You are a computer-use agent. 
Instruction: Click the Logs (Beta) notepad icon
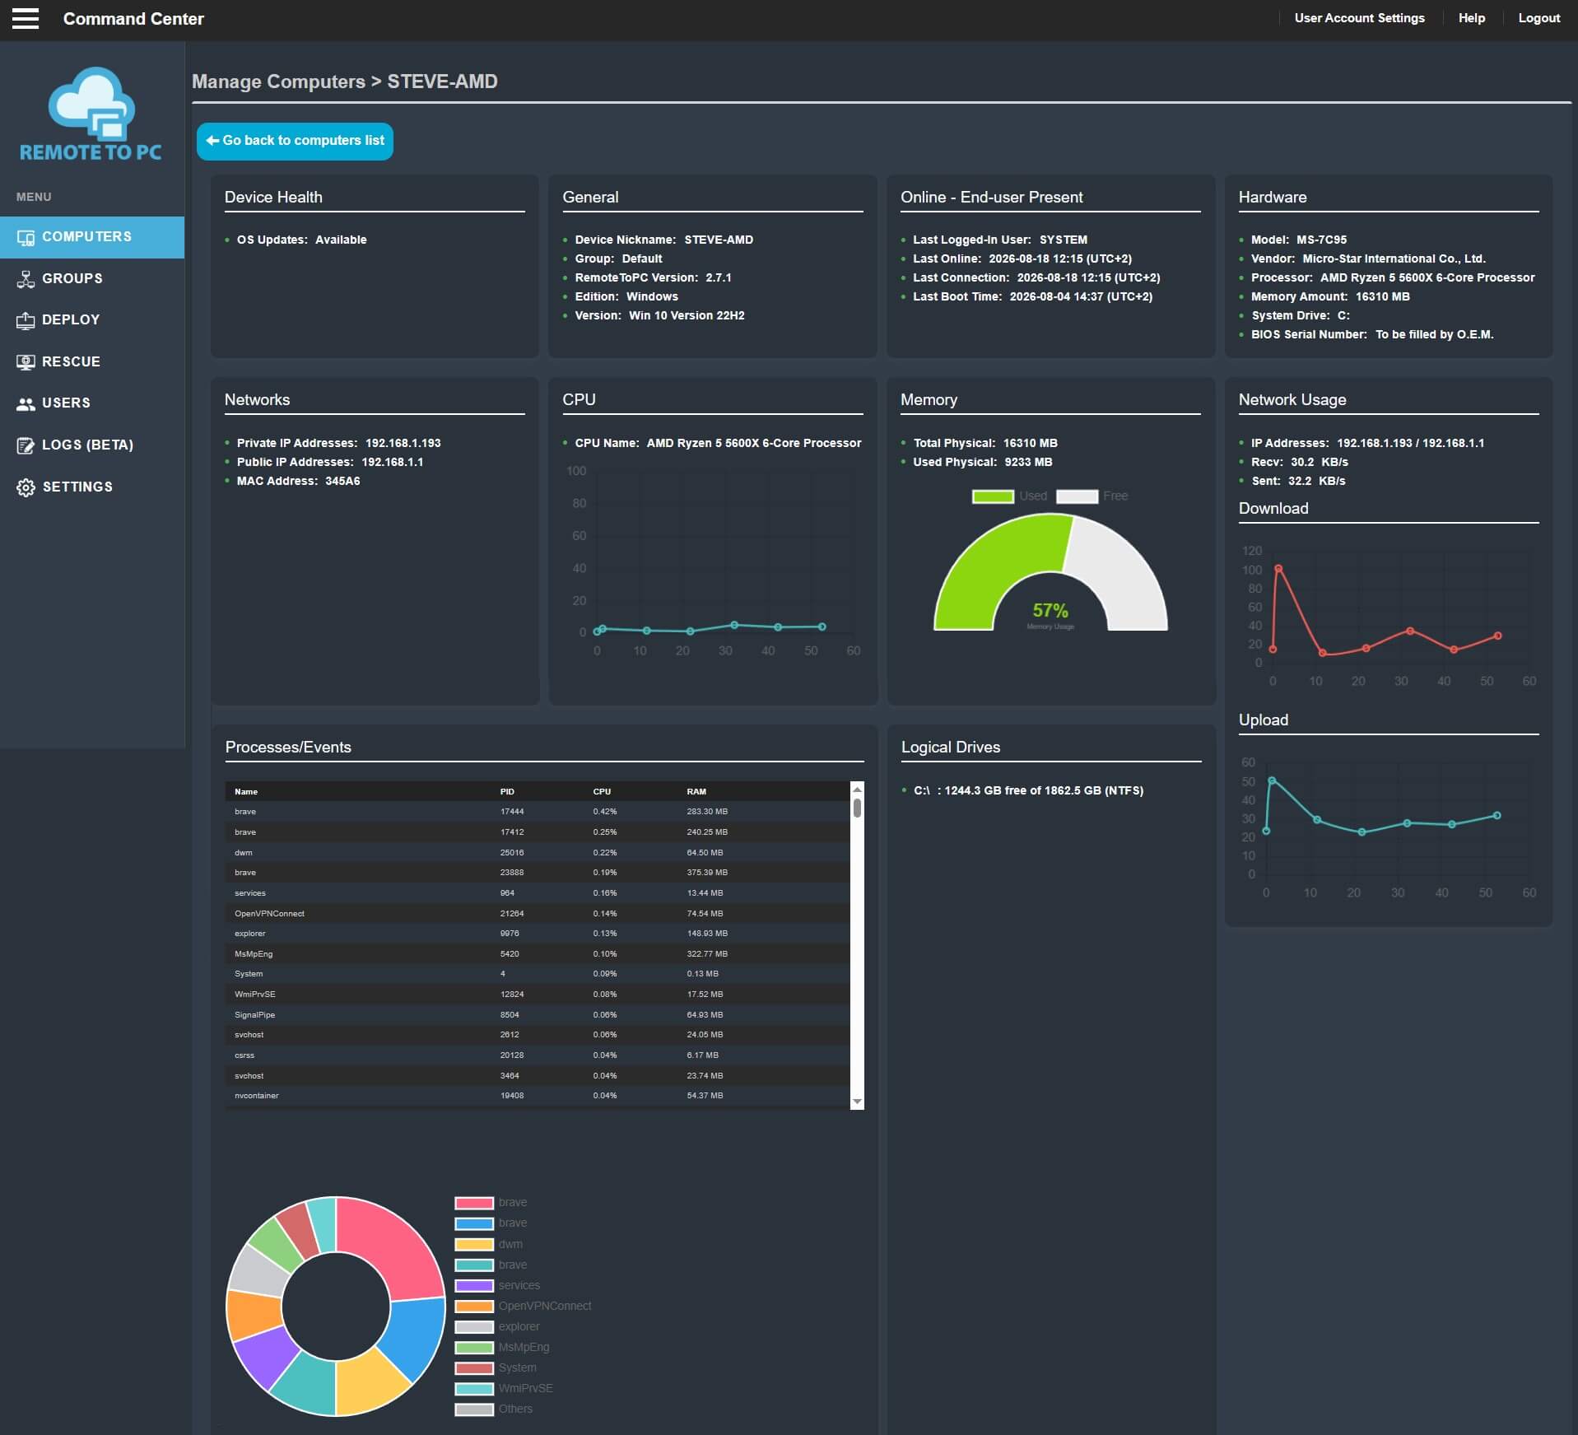[26, 445]
